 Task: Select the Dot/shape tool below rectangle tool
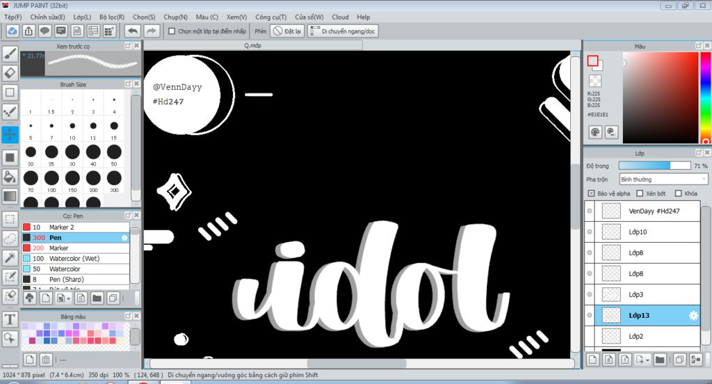[x=10, y=112]
